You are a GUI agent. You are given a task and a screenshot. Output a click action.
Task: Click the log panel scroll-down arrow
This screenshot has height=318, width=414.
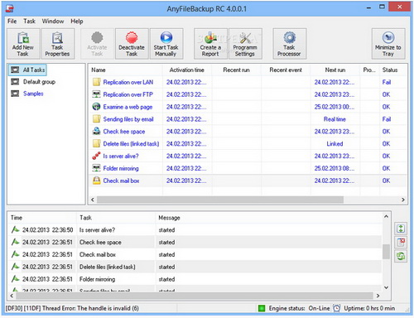pos(386,287)
